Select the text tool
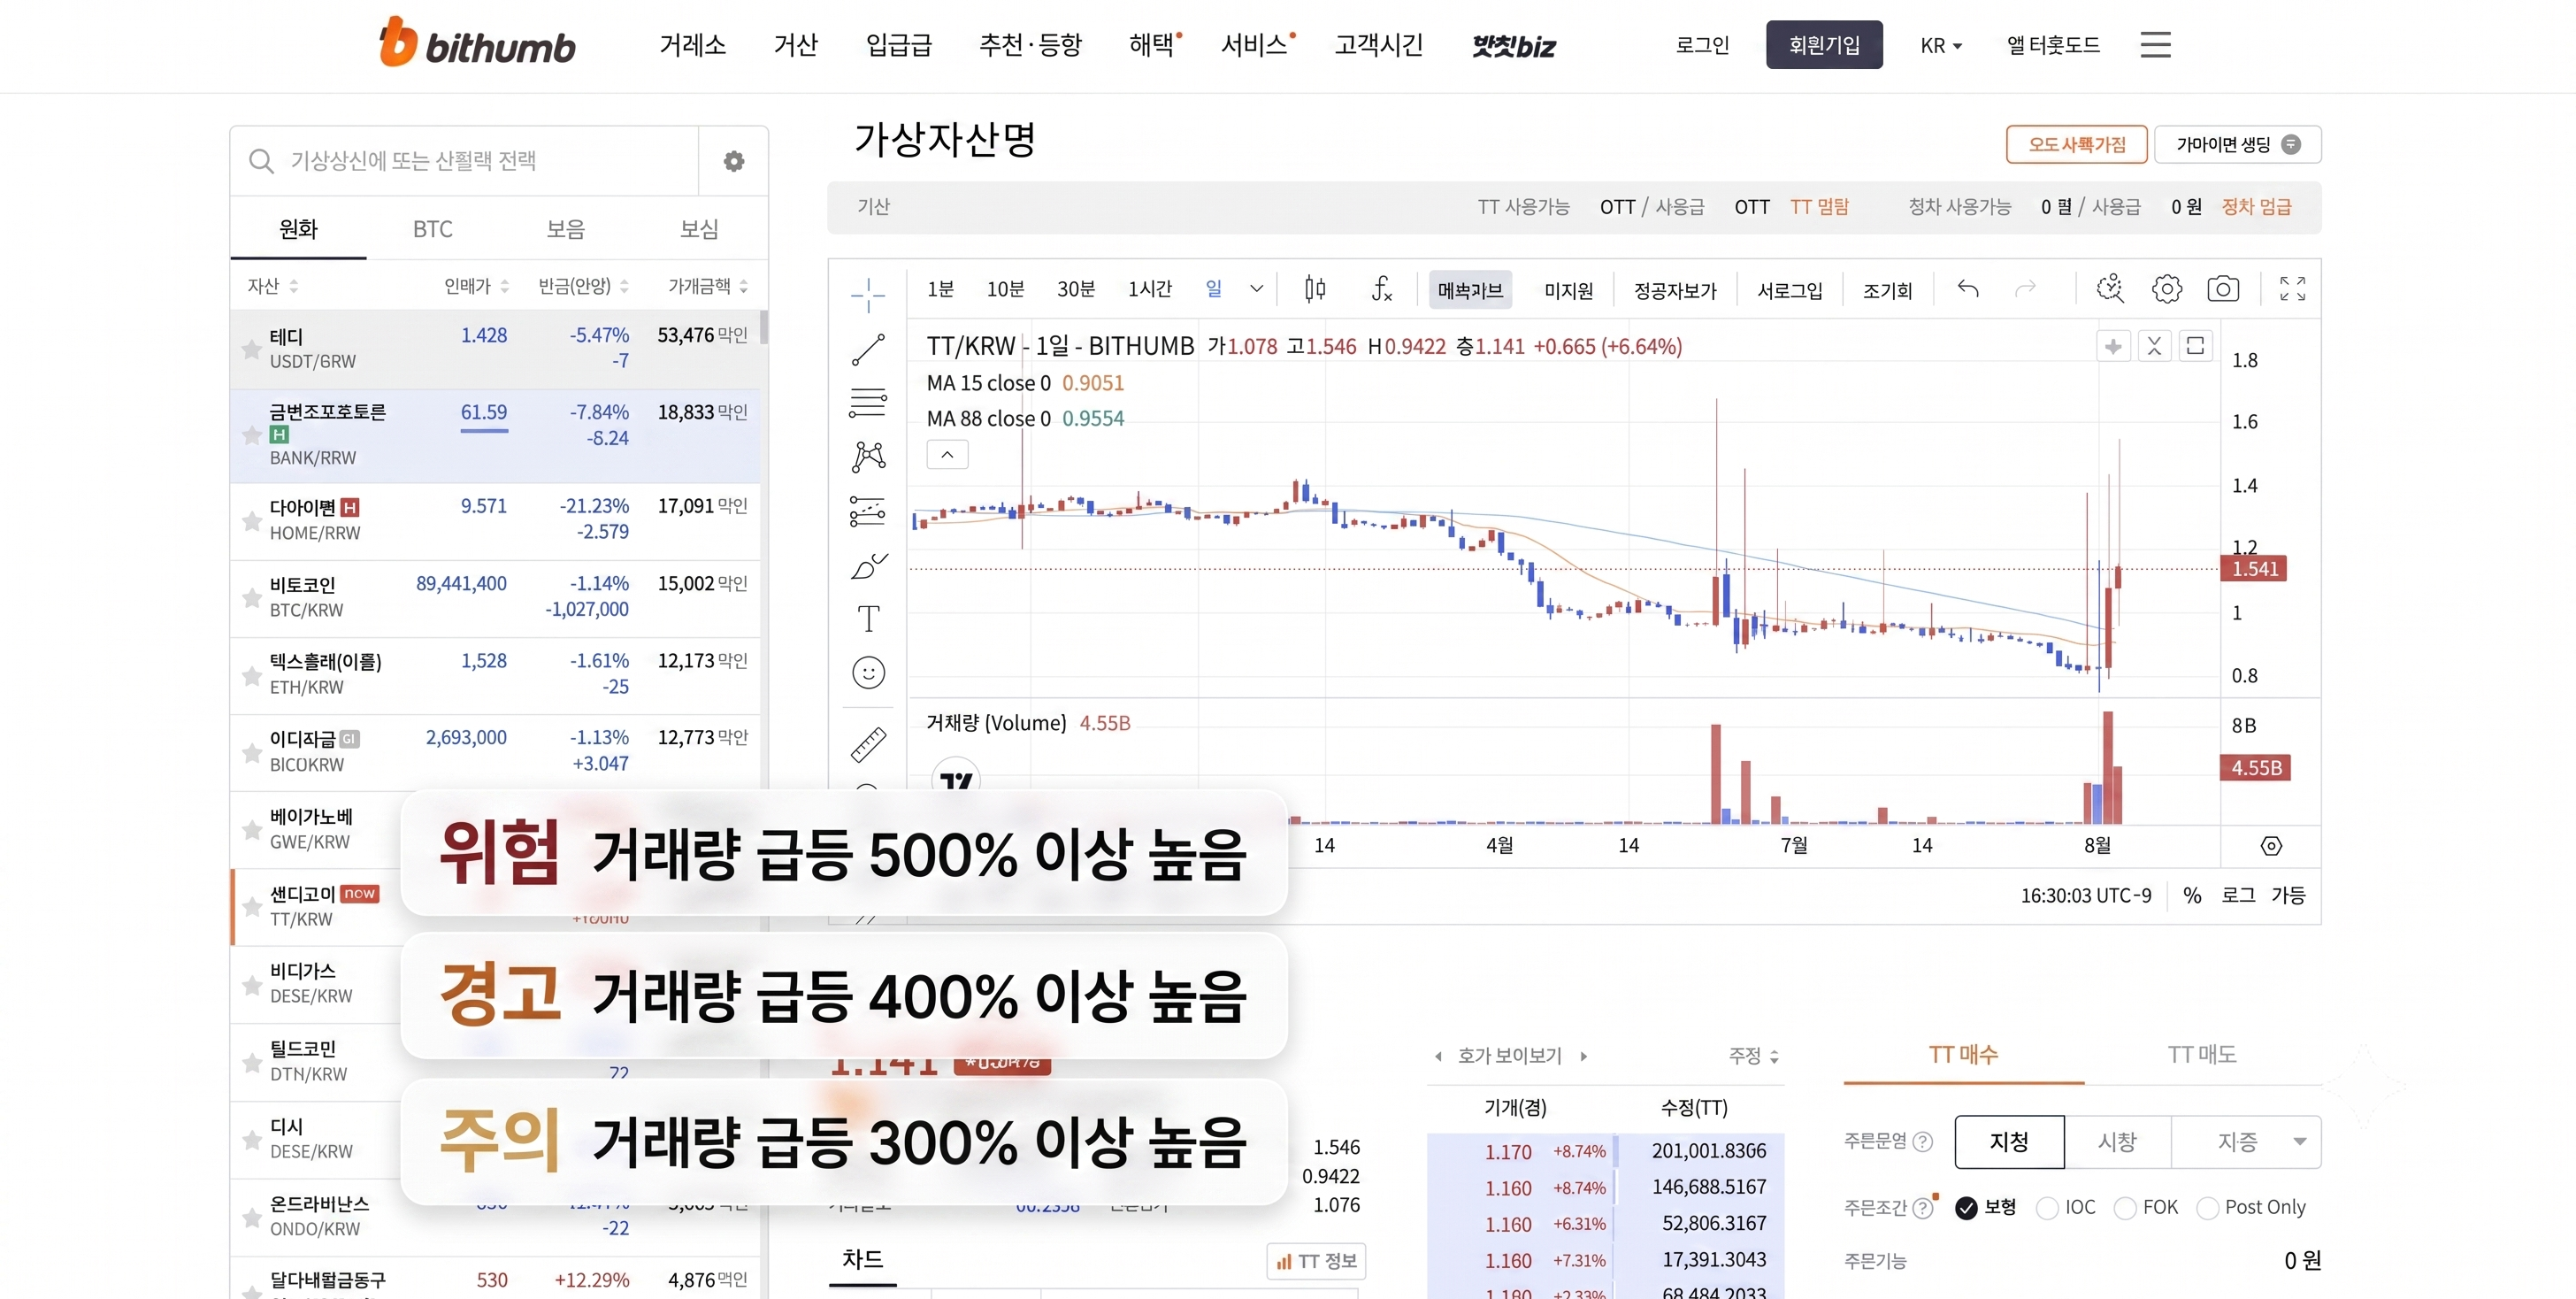Image resolution: width=2576 pixels, height=1299 pixels. point(868,619)
